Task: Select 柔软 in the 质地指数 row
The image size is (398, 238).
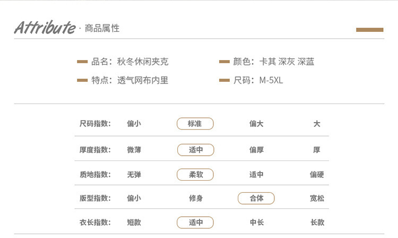Action: click(195, 174)
